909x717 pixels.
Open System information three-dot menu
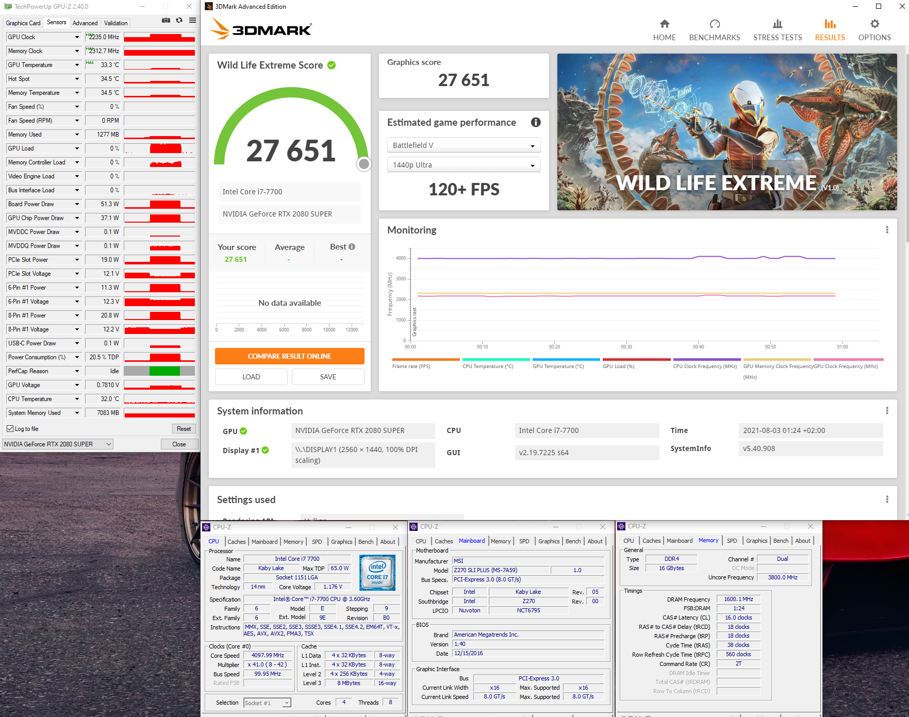coord(887,411)
